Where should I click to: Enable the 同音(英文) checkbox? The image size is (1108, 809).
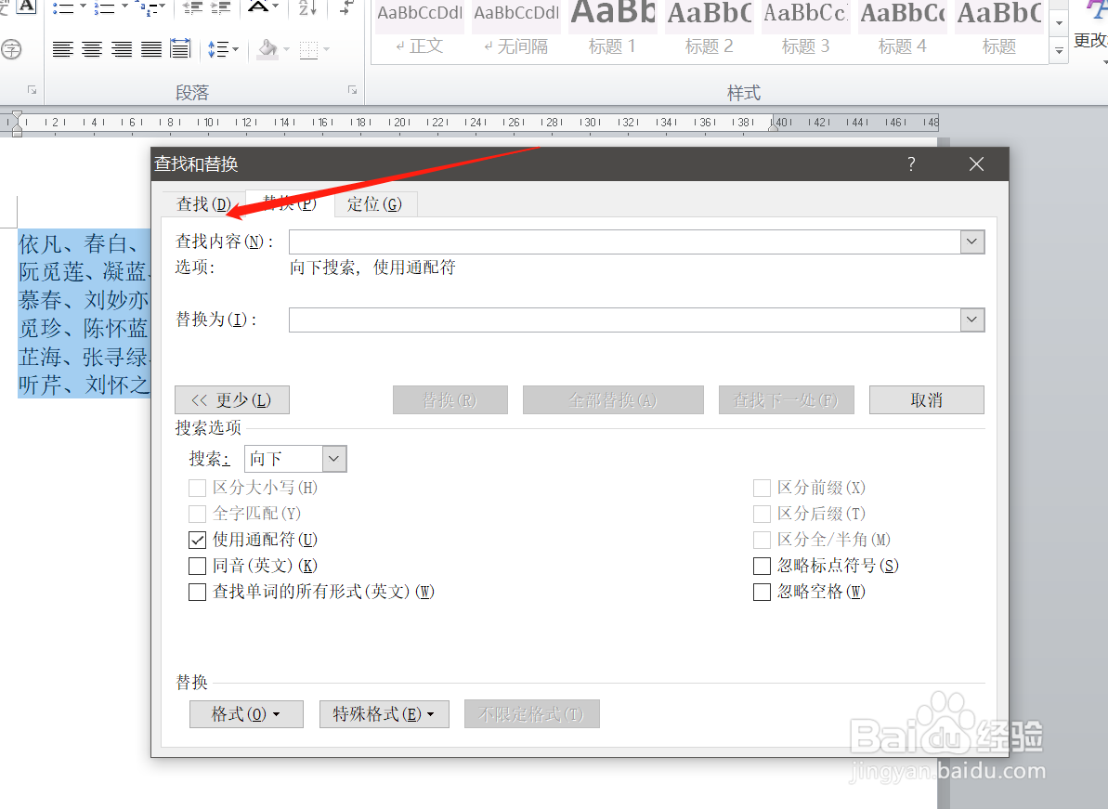197,566
